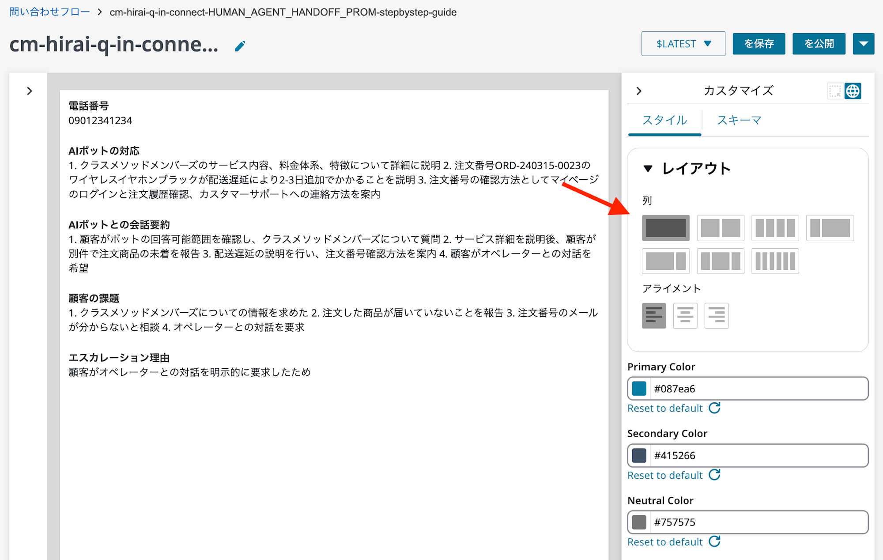883x560 pixels.
Task: Select the two-column equal layout option
Action: [721, 228]
